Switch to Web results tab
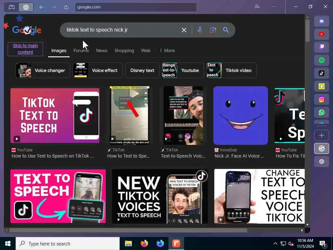This screenshot has height=250, width=333. [x=146, y=50]
